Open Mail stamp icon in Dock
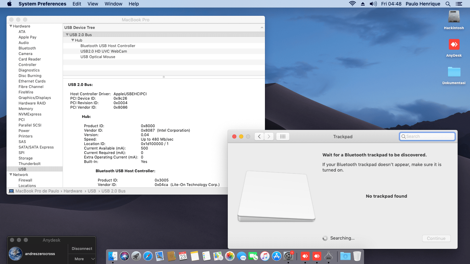The height and width of the screenshot is (264, 470). point(160,256)
